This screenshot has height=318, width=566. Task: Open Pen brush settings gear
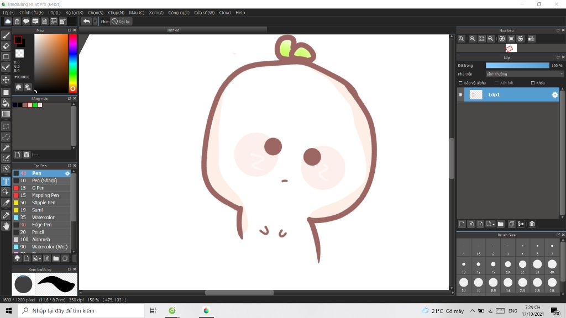[x=67, y=173]
